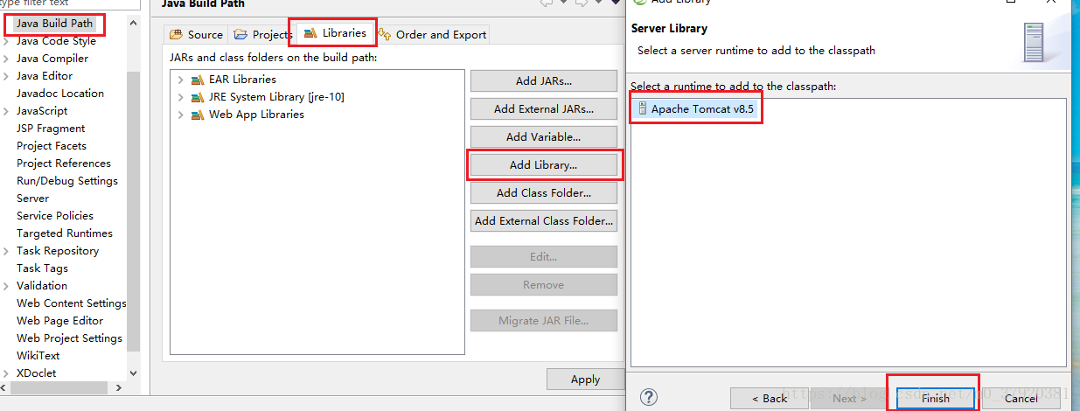Open Service Policies properties page
The image size is (1080, 411).
tap(55, 216)
